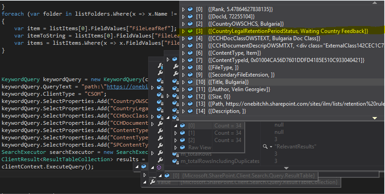The image size is (385, 194).
Task: Expand the [10] Title Bulgaria entry
Action: [x=183, y=82]
